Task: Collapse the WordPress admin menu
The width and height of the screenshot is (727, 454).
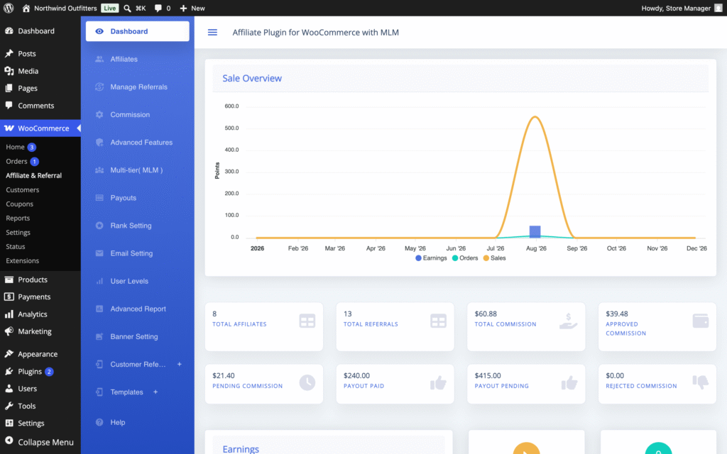Action: (40, 442)
